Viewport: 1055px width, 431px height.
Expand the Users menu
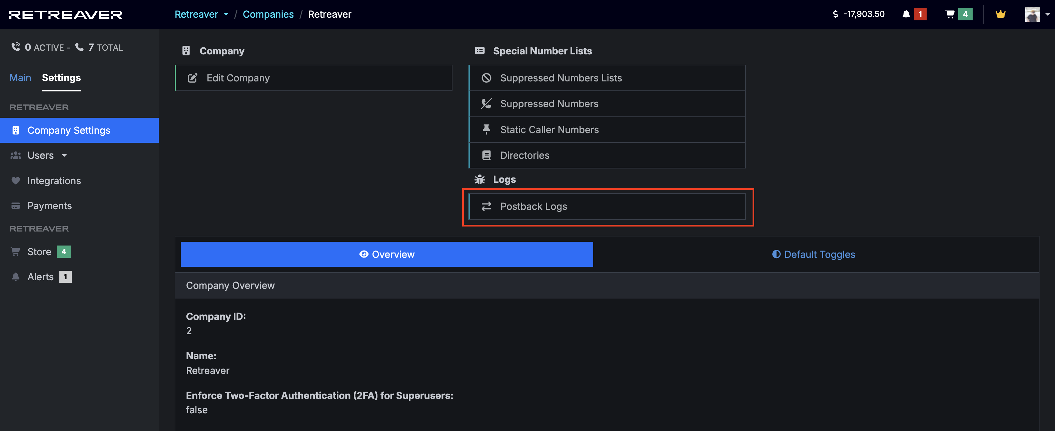[x=47, y=156]
